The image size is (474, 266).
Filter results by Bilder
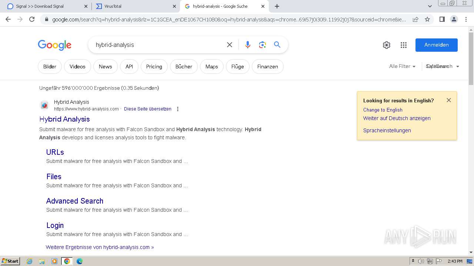point(50,66)
